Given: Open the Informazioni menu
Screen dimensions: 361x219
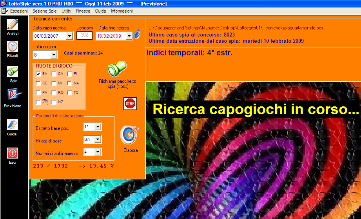Looking at the screenshot, I should (x=122, y=11).
